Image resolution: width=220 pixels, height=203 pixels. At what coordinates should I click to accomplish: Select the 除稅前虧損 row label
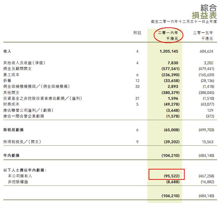[13, 130]
